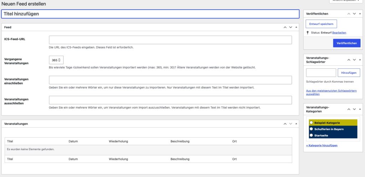Open Aus den meistgenutzten Schlagwörtern auswählen link

tap(331, 93)
